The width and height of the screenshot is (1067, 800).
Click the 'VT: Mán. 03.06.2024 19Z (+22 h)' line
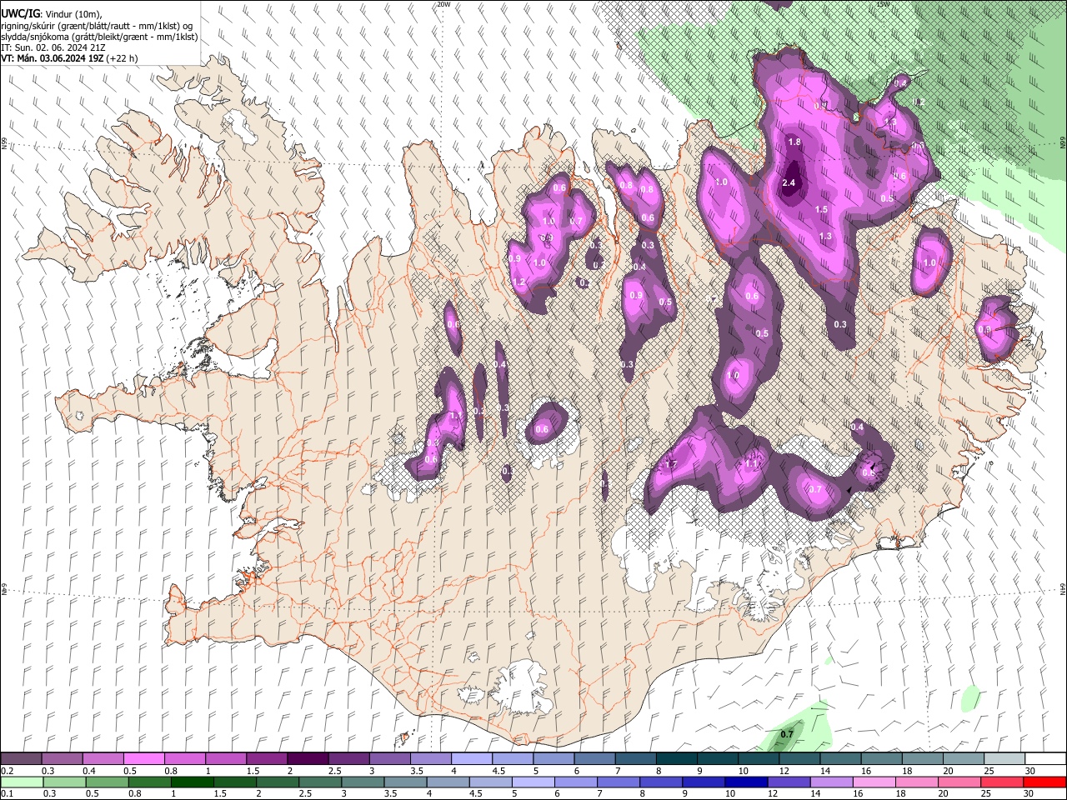70,58
